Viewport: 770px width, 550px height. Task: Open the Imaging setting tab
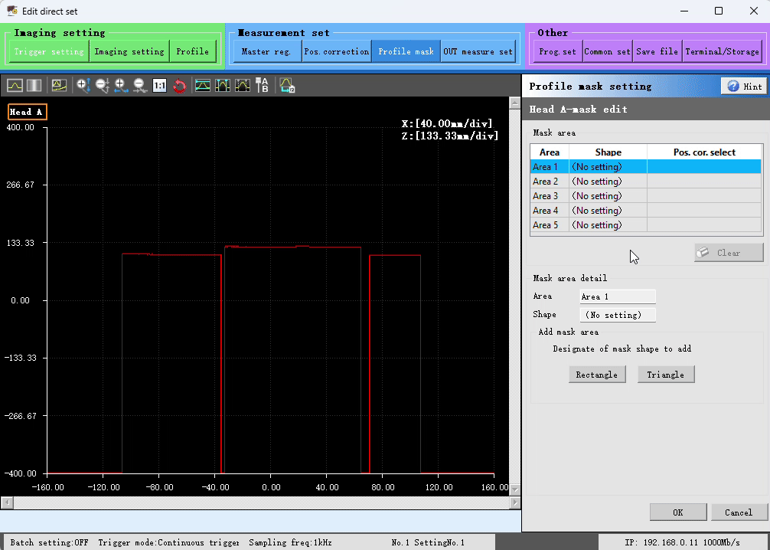pos(129,51)
